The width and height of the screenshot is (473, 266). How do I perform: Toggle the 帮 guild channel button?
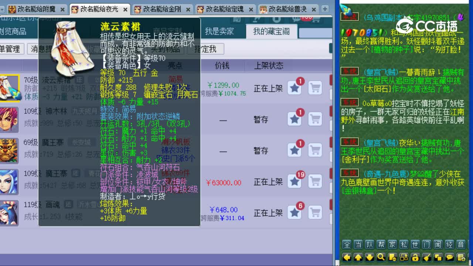[x=381, y=245]
